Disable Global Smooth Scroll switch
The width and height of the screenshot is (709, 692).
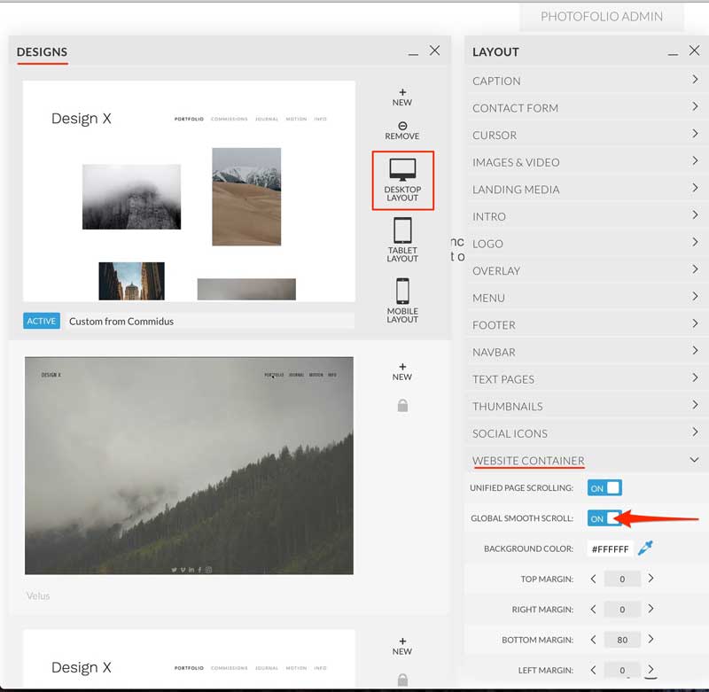pos(604,518)
